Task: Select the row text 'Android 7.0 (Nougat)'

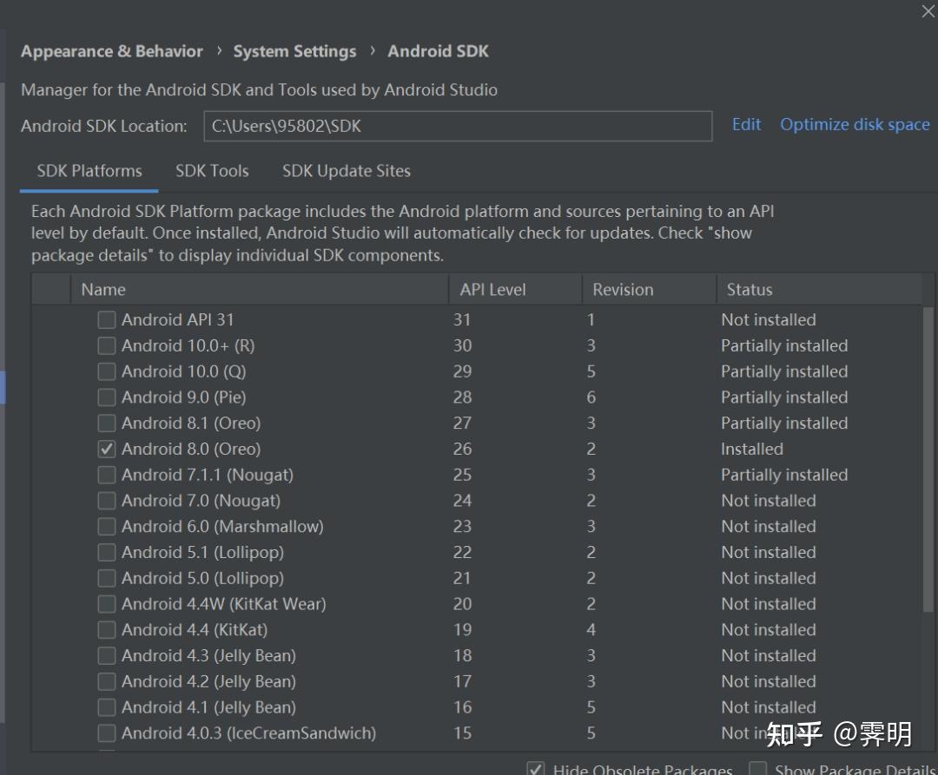Action: 201,500
